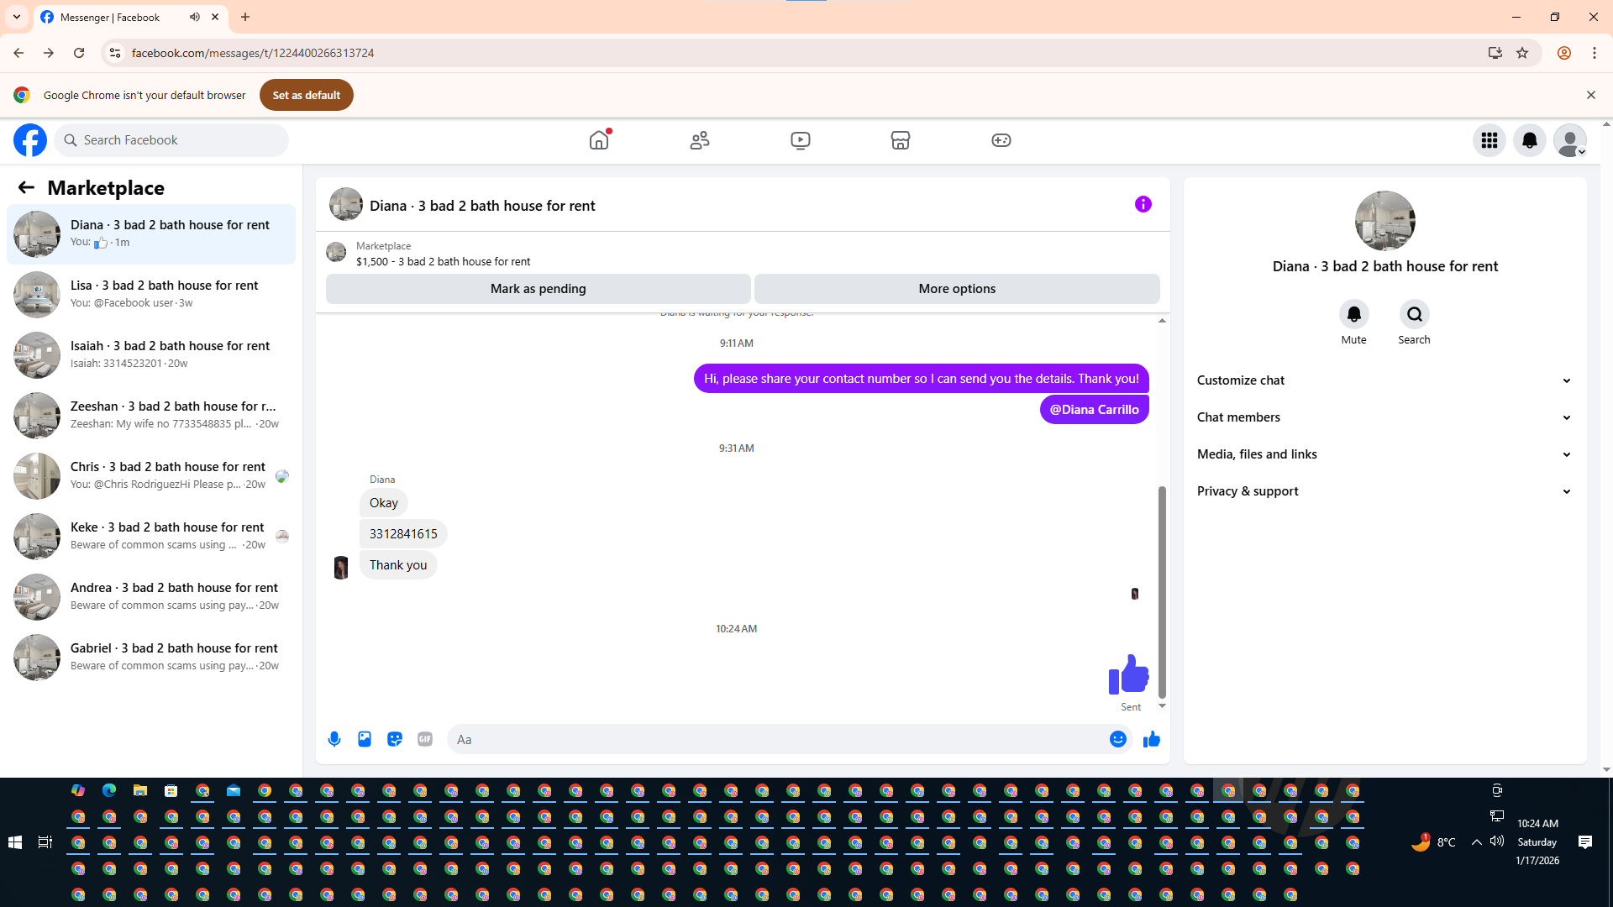Viewport: 1613px width, 907px height.
Task: Click the More options button
Action: 957,289
